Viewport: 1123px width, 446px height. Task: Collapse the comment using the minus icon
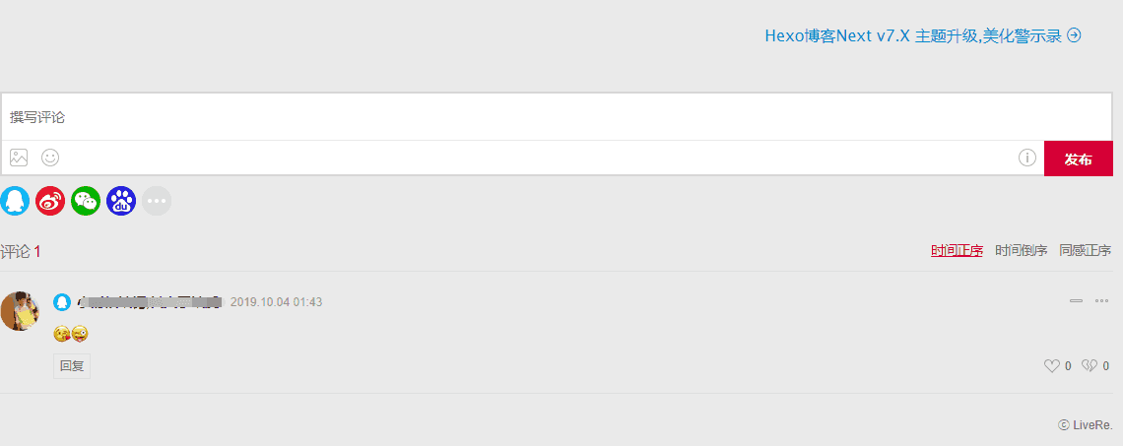[1076, 300]
